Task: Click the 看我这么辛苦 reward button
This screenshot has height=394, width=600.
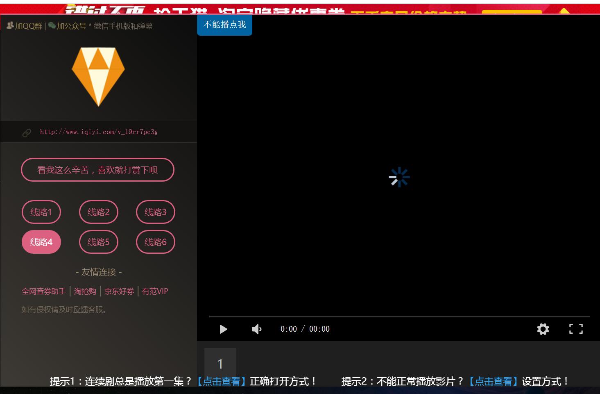Action: pyautogui.click(x=97, y=169)
